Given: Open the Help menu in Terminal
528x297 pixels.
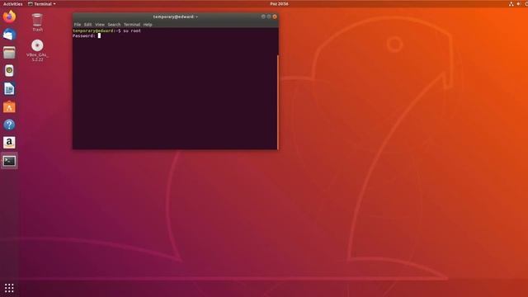Looking at the screenshot, I should pyautogui.click(x=148, y=25).
